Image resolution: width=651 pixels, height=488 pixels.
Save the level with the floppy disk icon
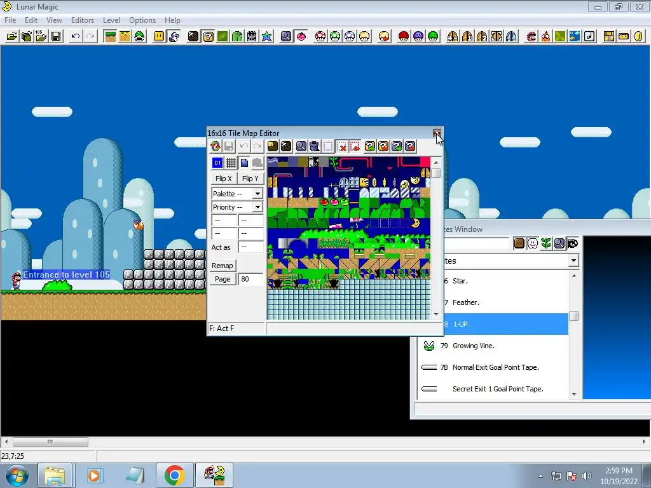point(56,36)
